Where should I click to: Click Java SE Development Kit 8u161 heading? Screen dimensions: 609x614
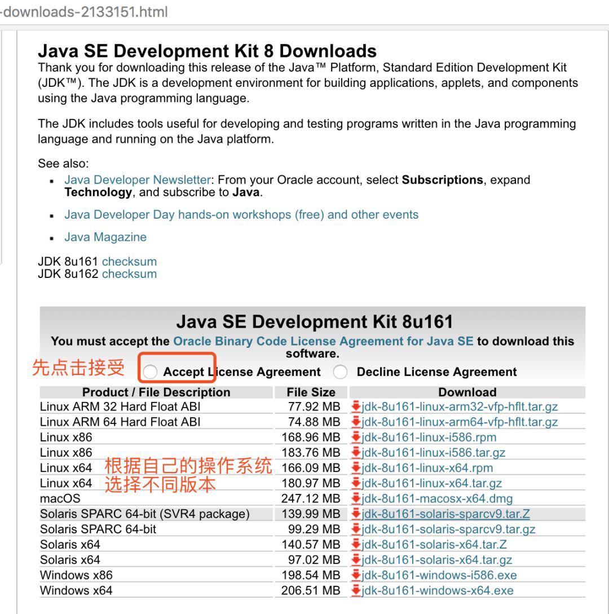(x=315, y=321)
